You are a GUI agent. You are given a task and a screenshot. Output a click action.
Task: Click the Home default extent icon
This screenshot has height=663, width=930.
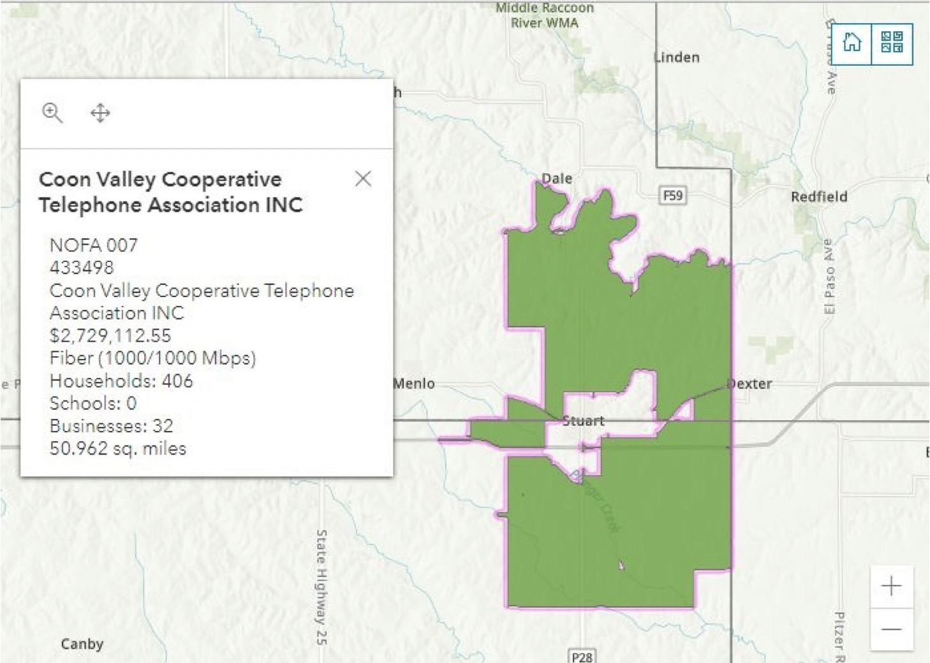tap(852, 43)
